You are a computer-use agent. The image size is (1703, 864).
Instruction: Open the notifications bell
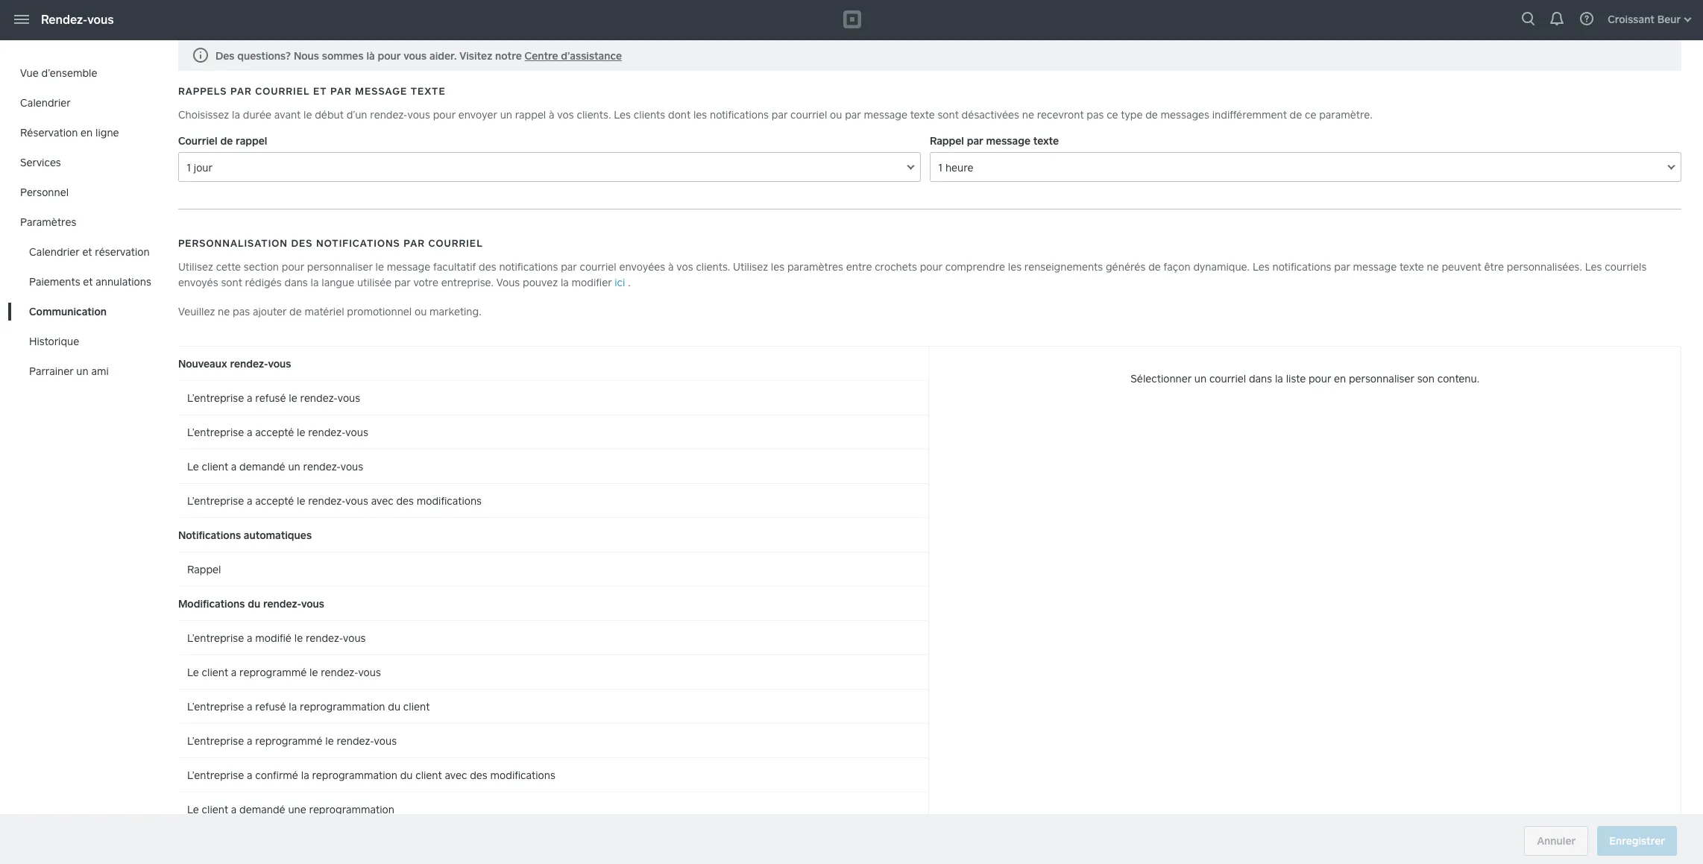1557,19
